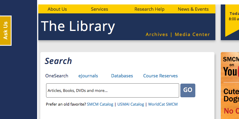Screen dimensions: 239x119
Task: Click the Articles, Books, DVDs search field
Action: (112, 90)
